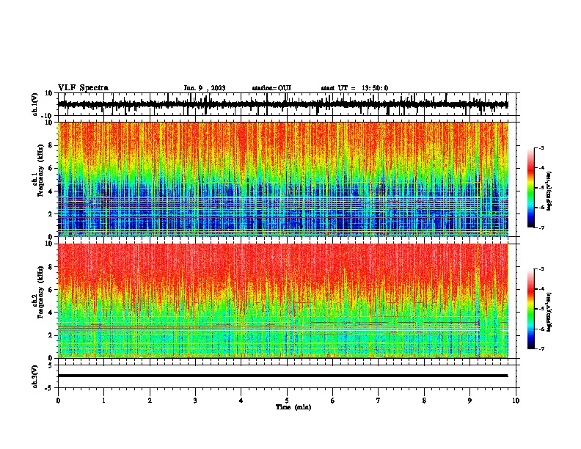Select the date text "Jan. 9, 2023"
Screen dimensions: 581x449
tap(205, 88)
